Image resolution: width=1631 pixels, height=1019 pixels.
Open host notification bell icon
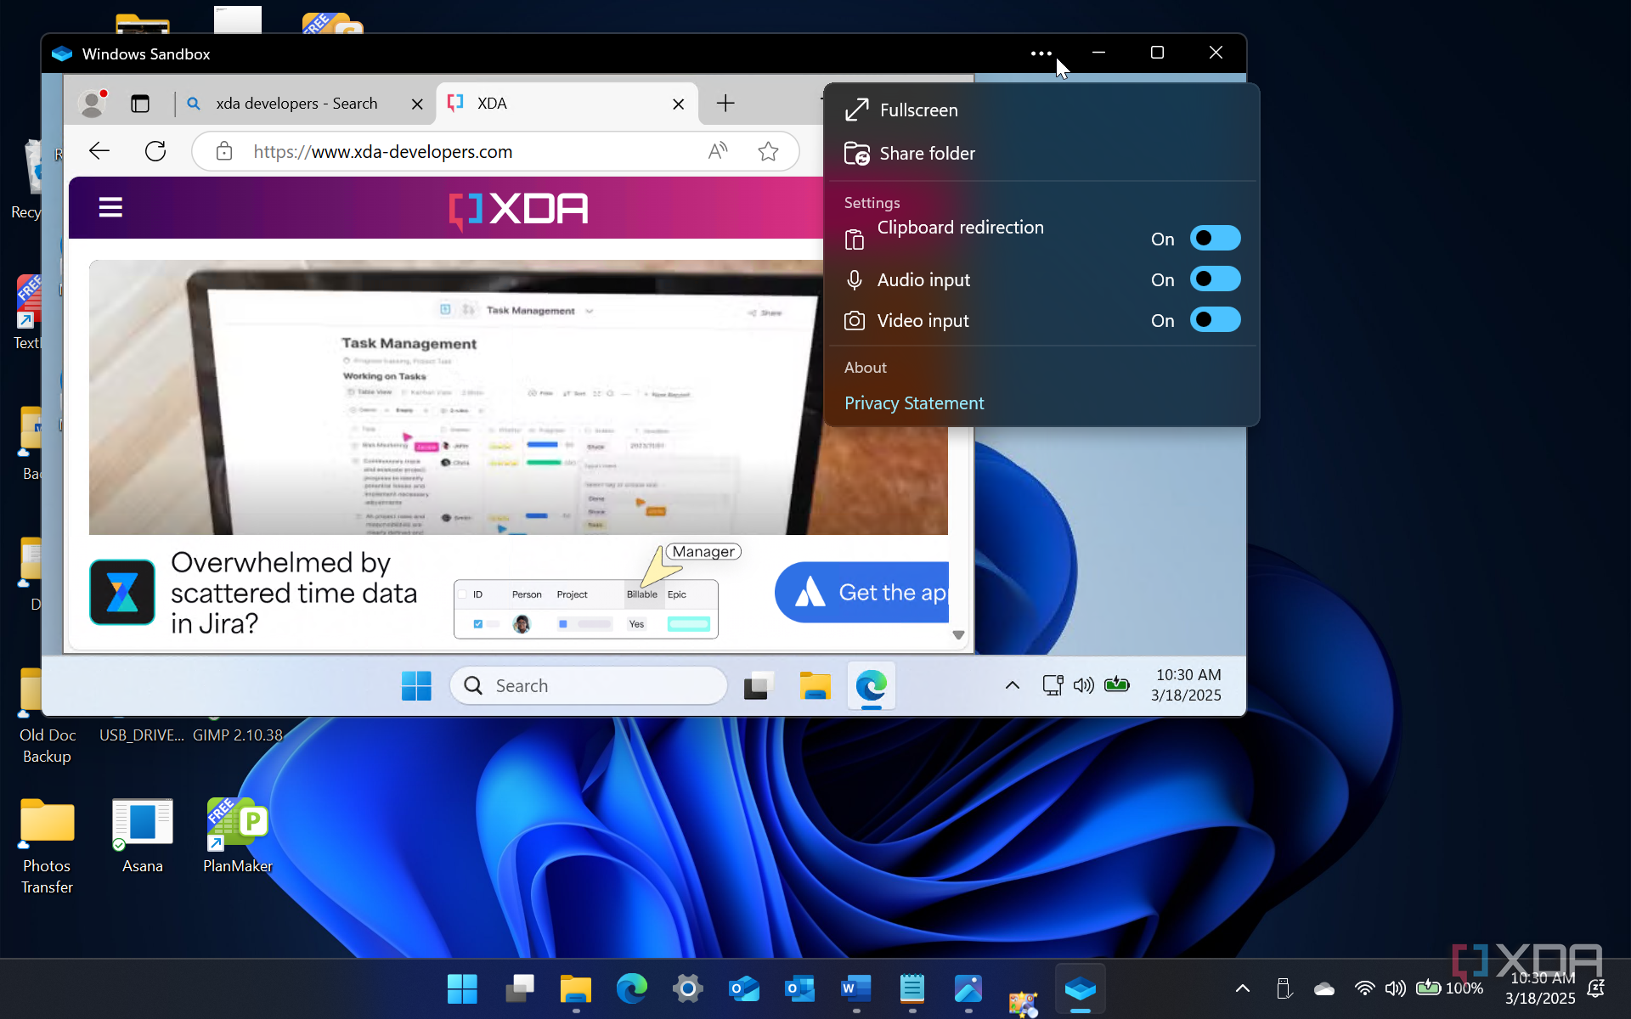(1596, 988)
